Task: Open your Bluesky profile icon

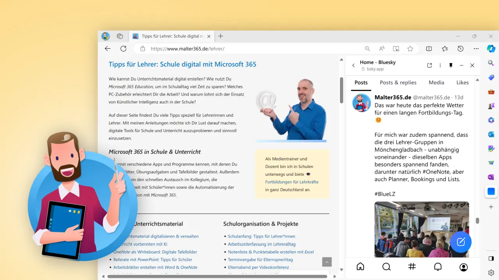Action: pyautogui.click(x=464, y=267)
